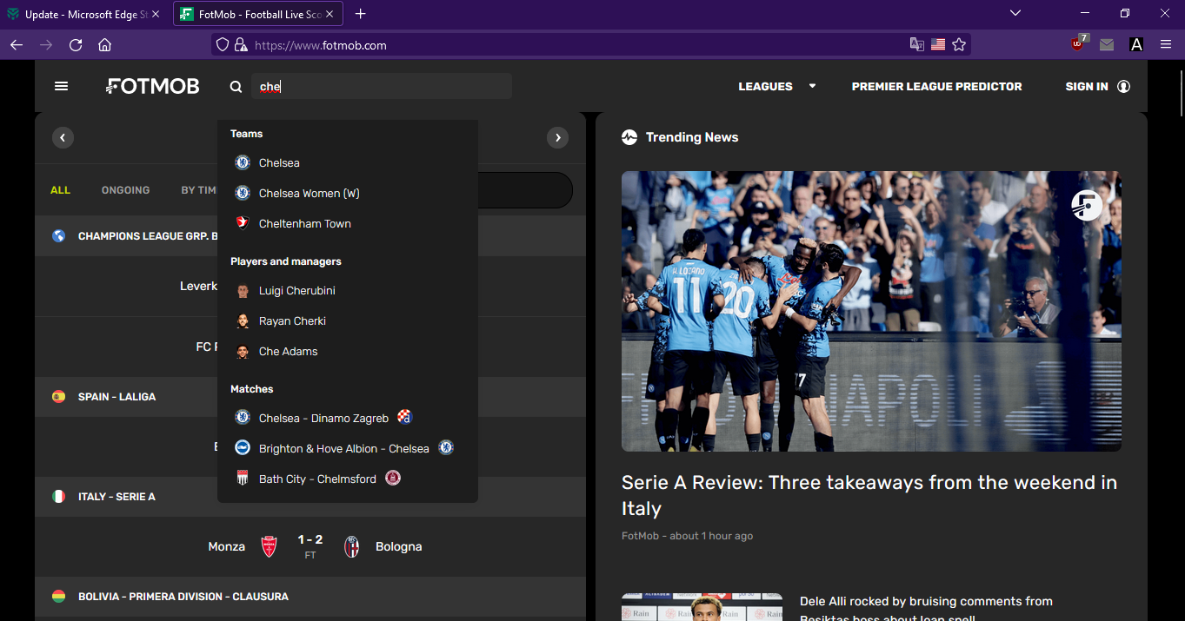The image size is (1185, 621).
Task: Click the Trending News pulse icon
Action: [x=629, y=137]
